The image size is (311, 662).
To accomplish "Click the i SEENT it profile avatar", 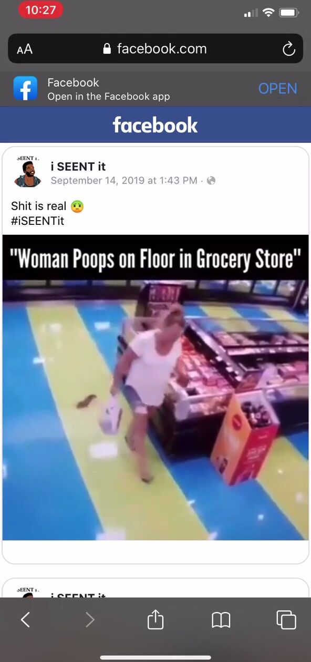I will [27, 173].
